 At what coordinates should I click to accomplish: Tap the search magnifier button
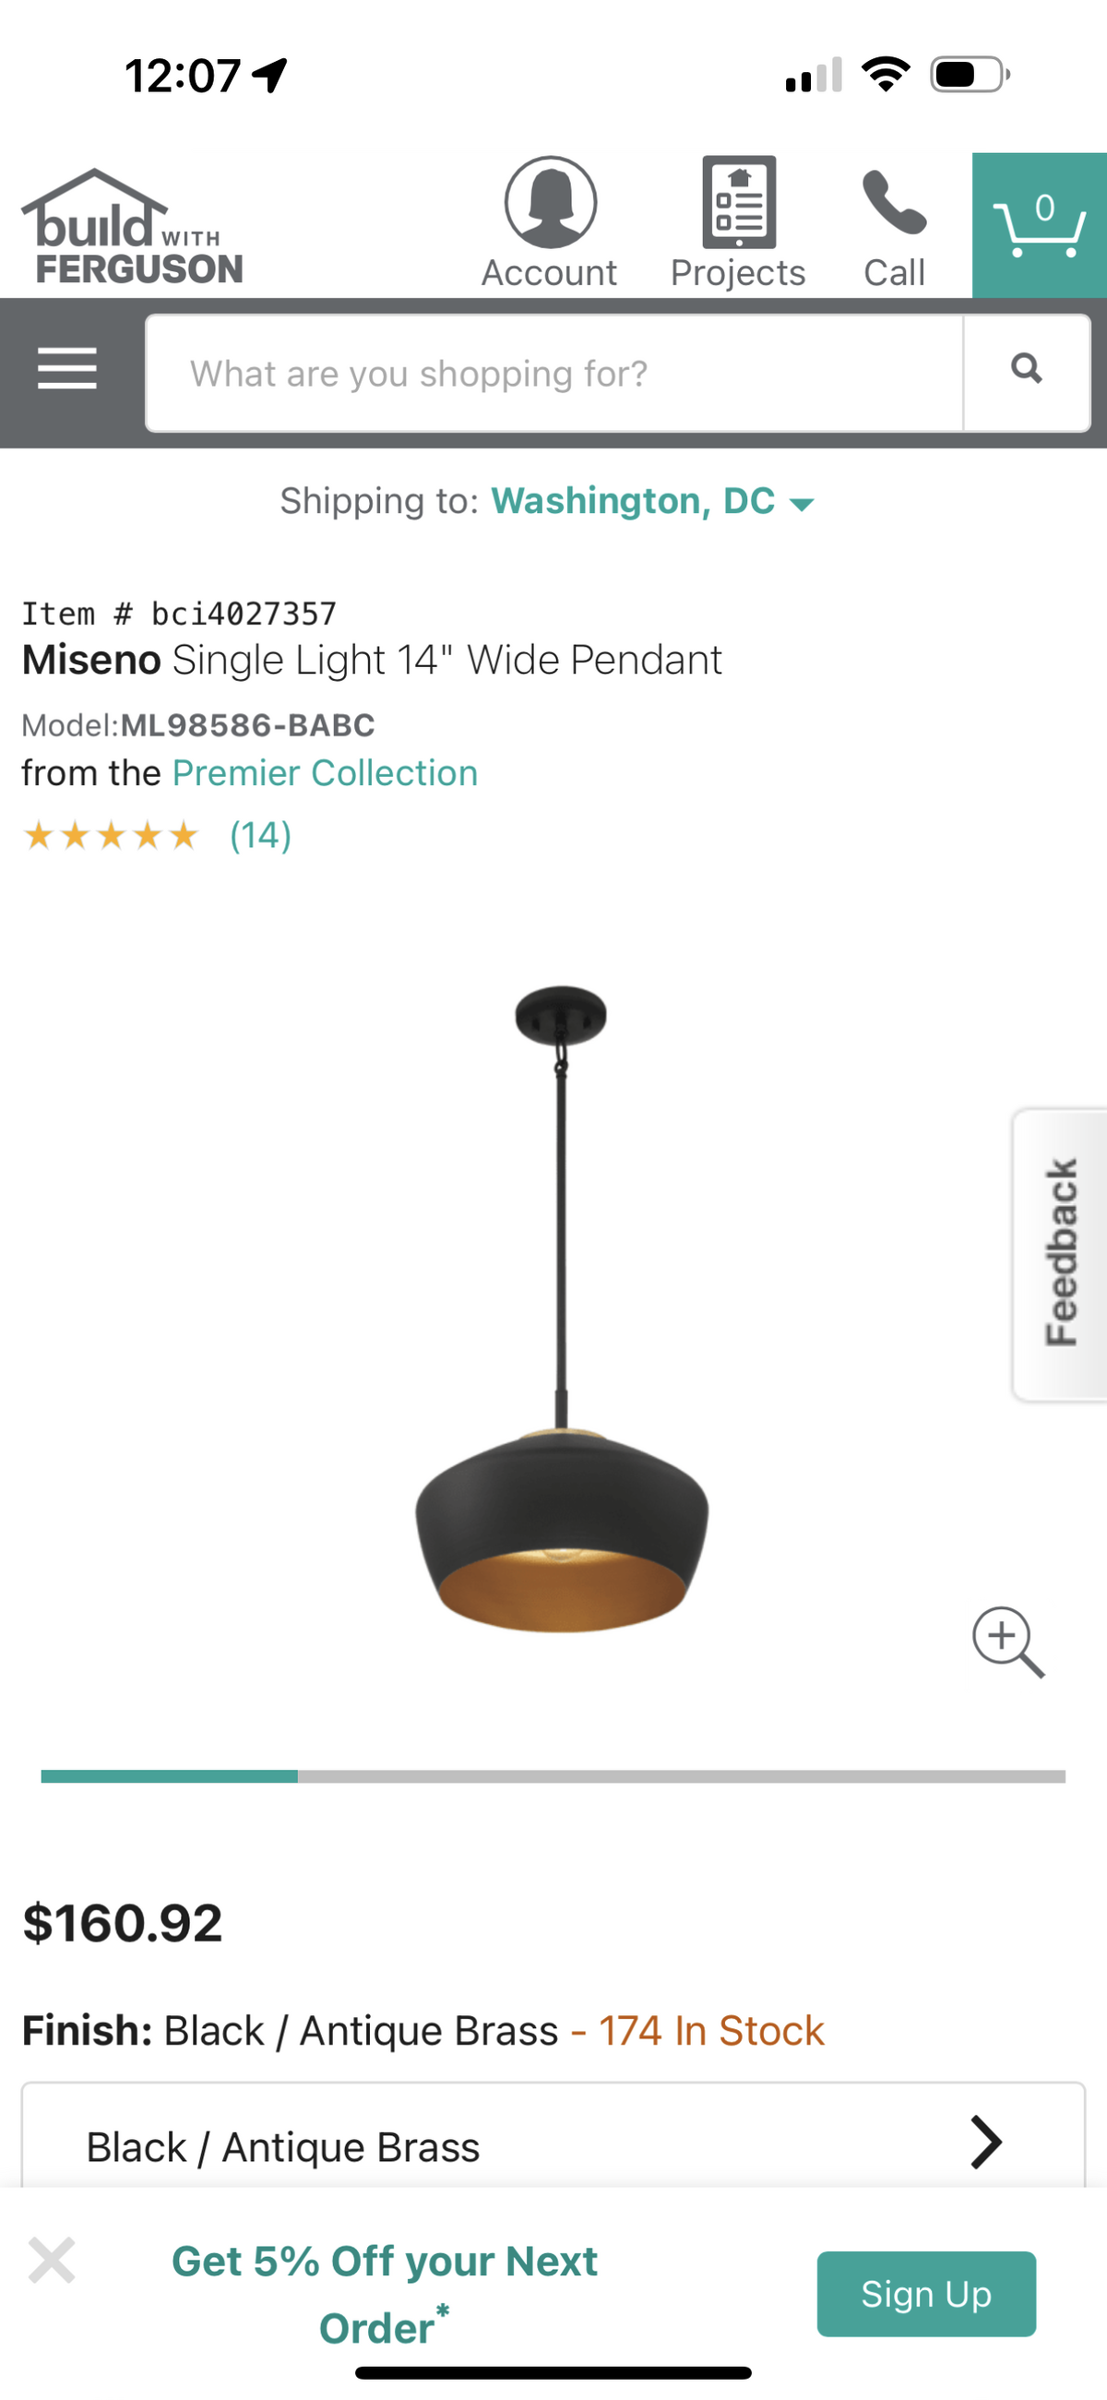point(1027,373)
